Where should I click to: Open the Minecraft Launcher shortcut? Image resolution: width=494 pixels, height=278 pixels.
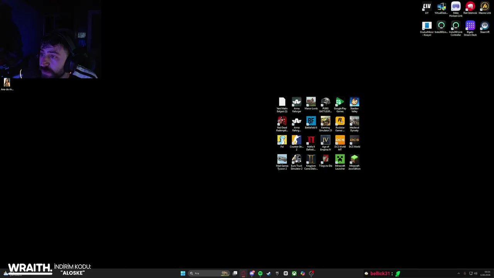(x=340, y=162)
